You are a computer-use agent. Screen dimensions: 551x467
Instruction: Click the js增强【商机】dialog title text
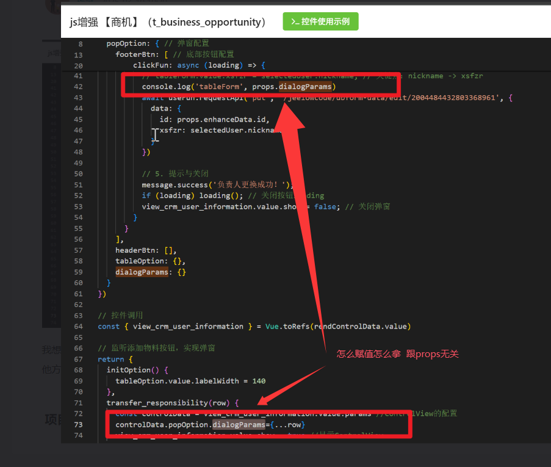coord(168,22)
